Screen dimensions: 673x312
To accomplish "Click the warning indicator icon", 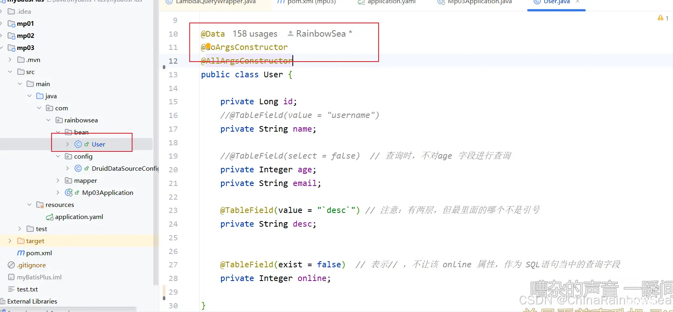I will click(x=661, y=18).
